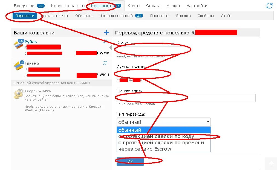Click the refresh icon at top right

(x=269, y=6)
